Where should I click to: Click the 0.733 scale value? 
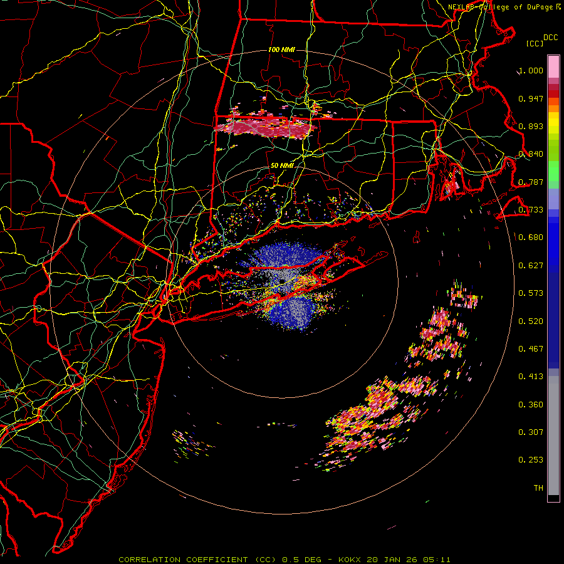coord(531,210)
